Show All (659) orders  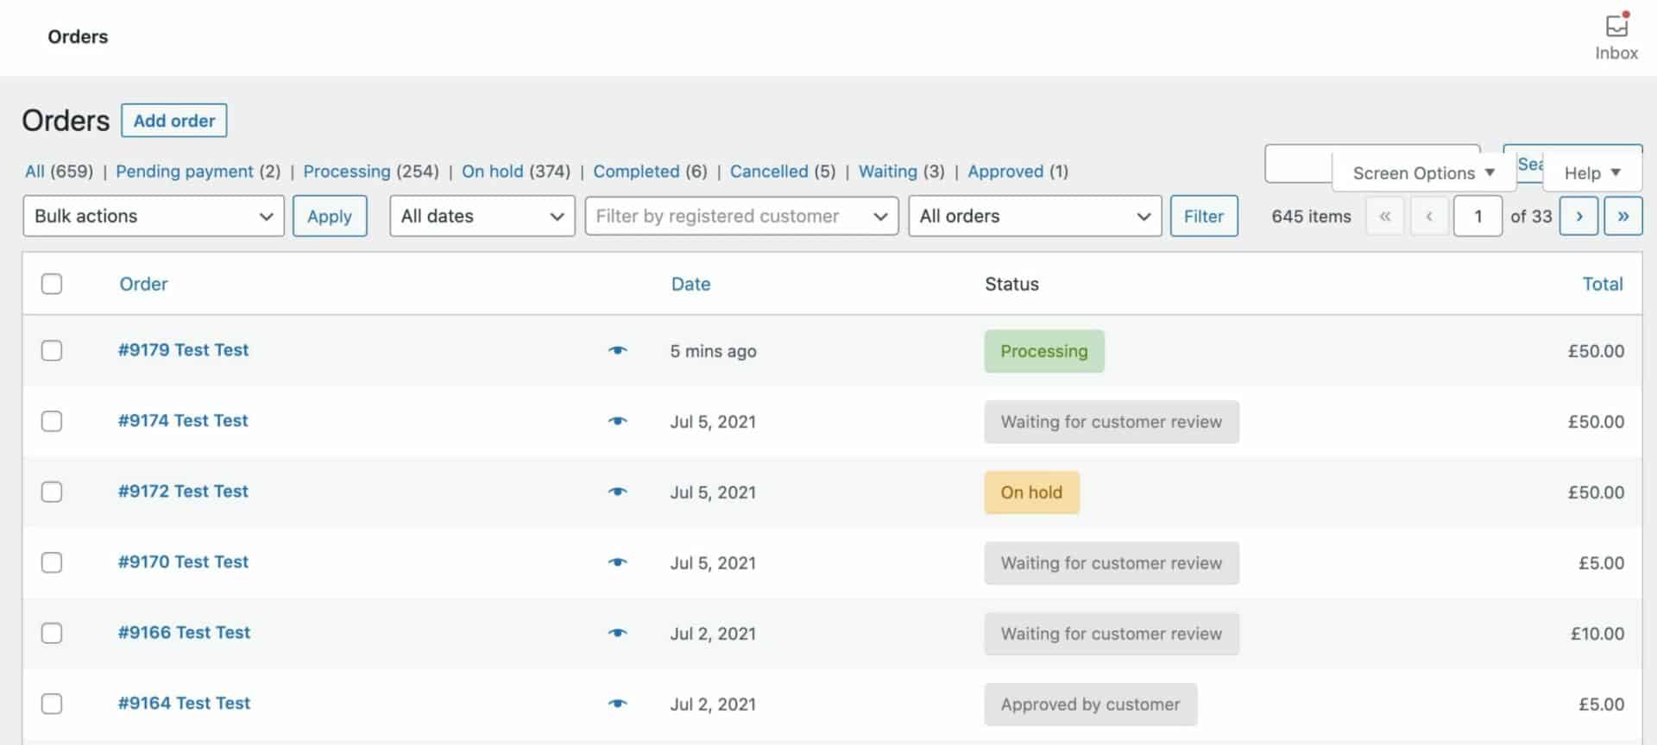(x=59, y=171)
